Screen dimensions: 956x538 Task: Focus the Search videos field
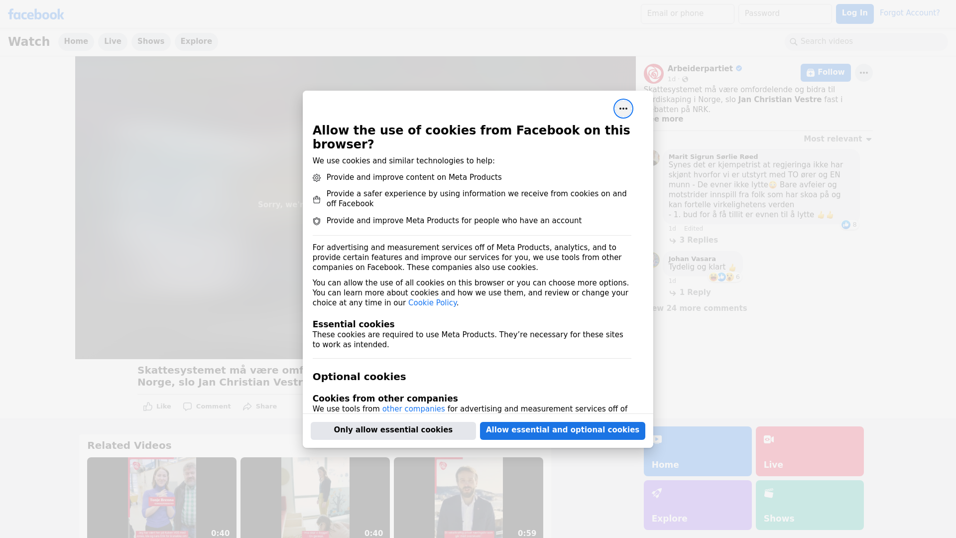866,42
